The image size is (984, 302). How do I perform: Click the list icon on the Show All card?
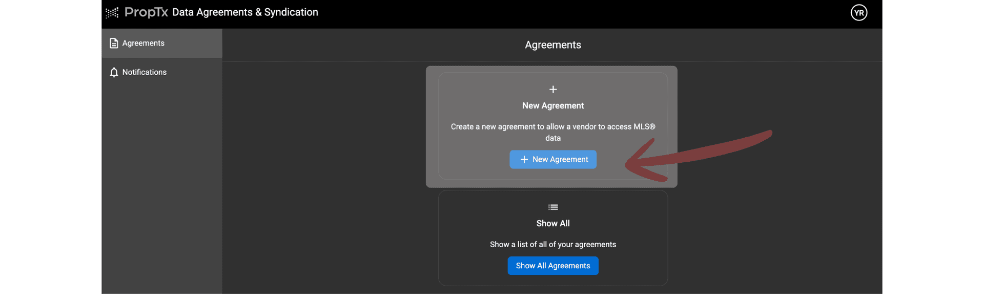point(553,207)
